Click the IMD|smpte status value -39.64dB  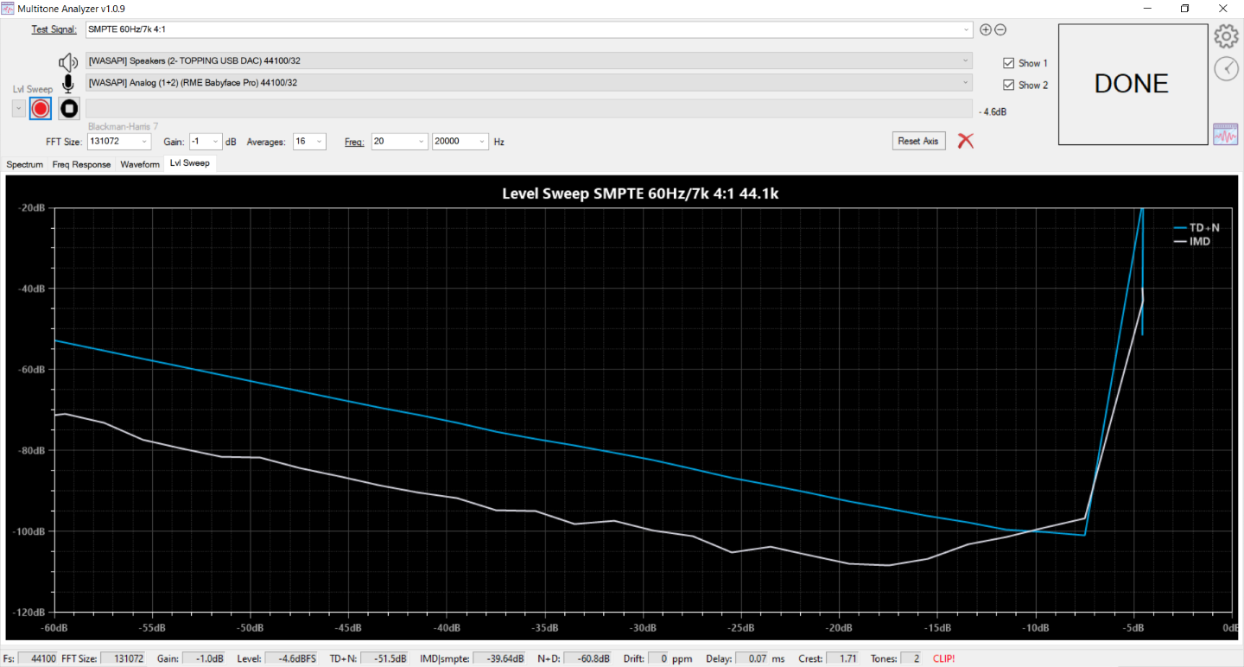tap(499, 658)
